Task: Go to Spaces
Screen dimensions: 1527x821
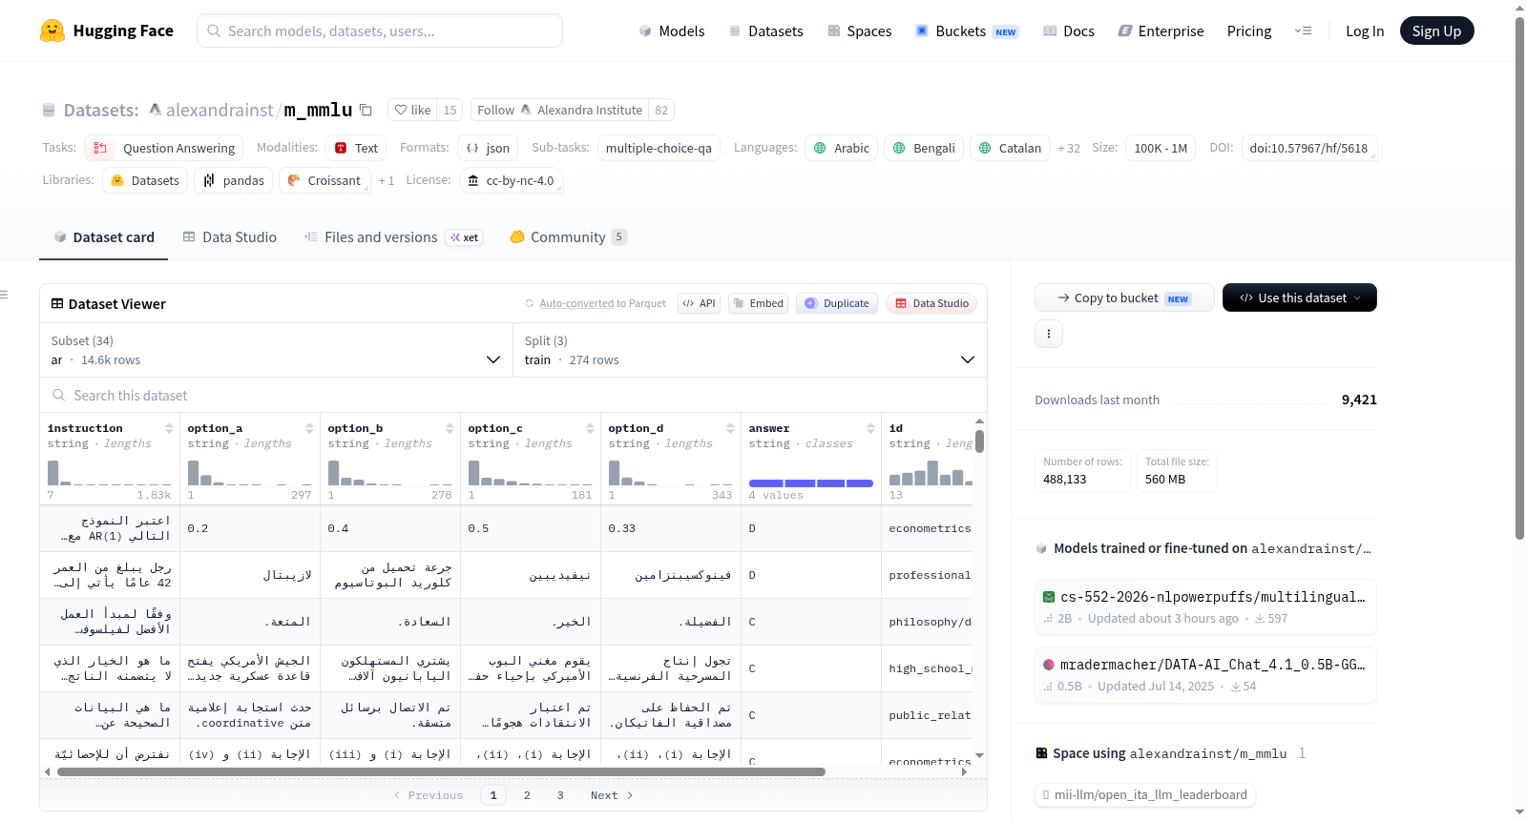Action: coord(859,31)
